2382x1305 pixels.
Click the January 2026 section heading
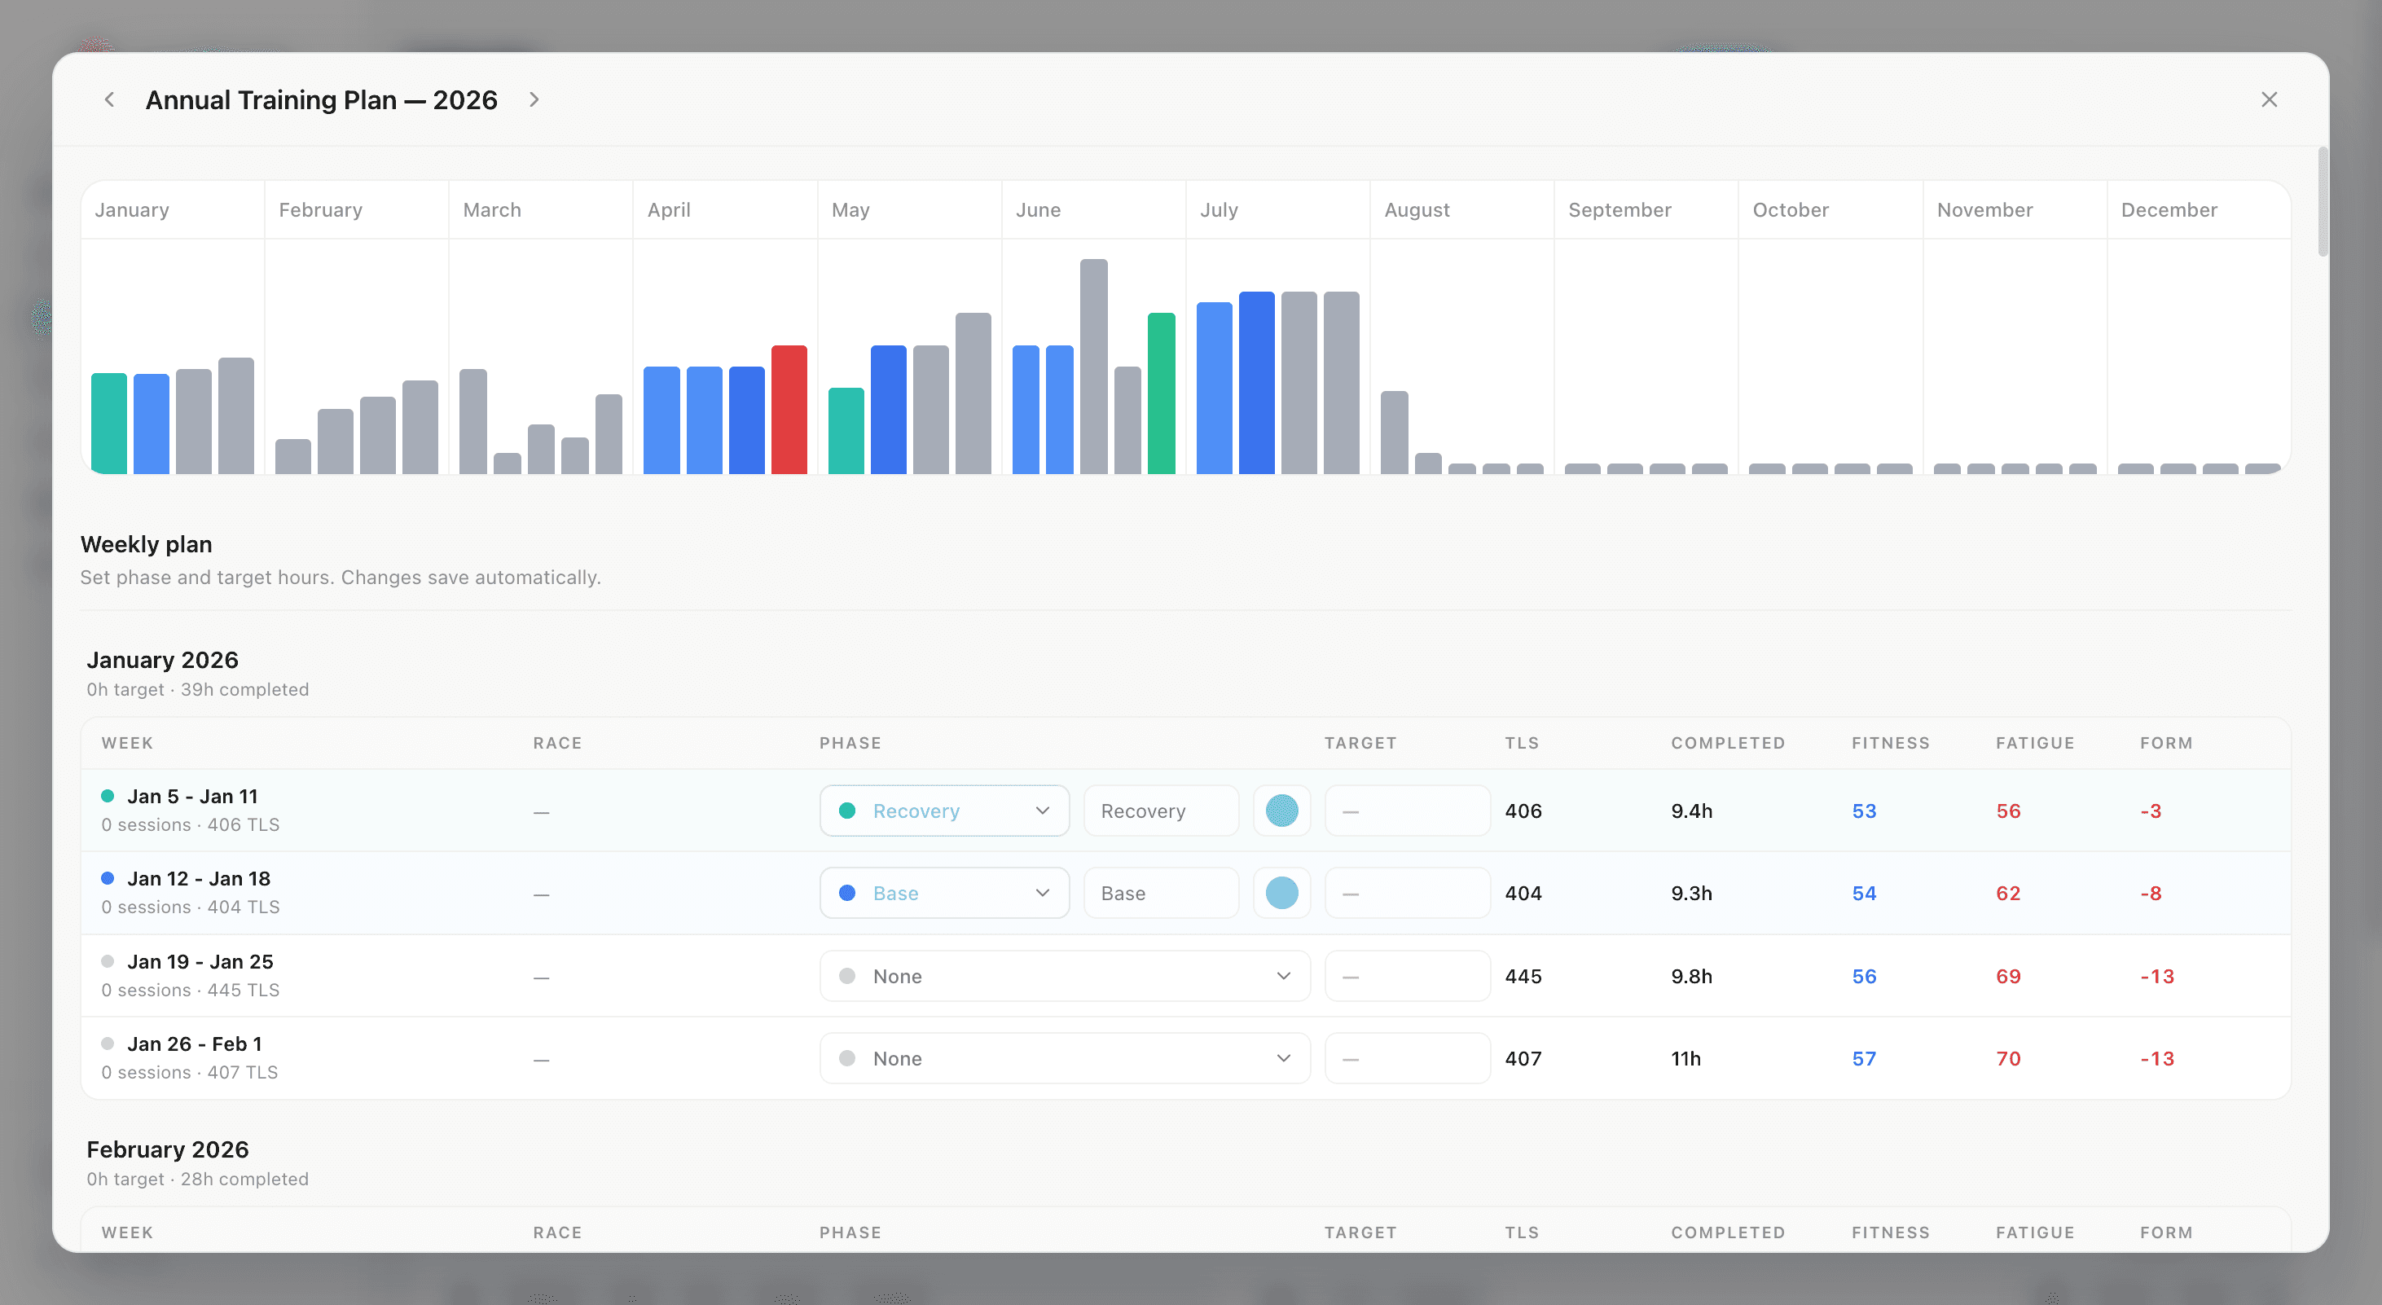(163, 660)
